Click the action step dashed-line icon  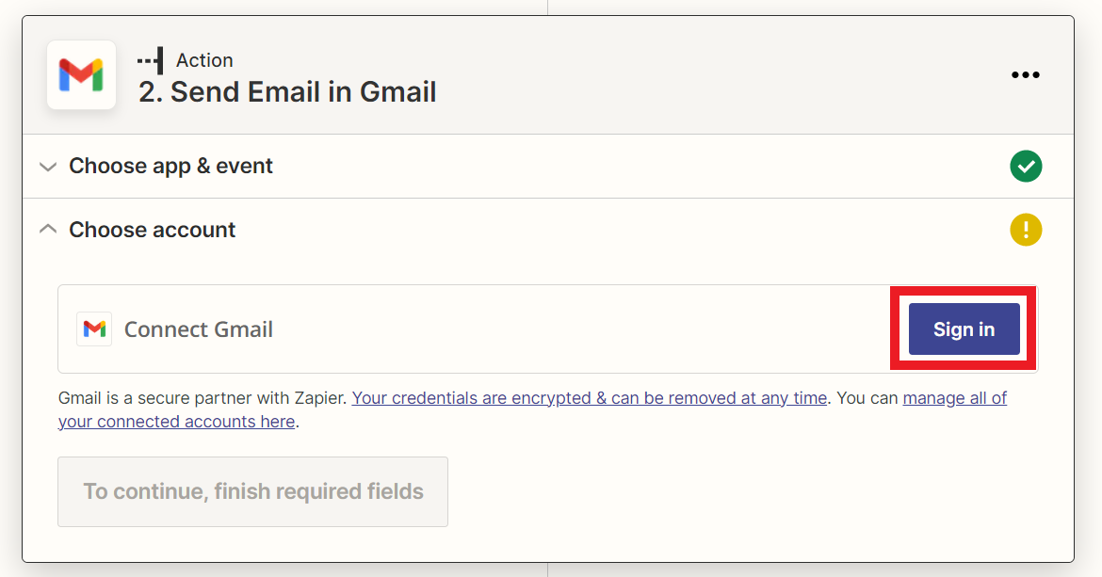click(x=151, y=60)
